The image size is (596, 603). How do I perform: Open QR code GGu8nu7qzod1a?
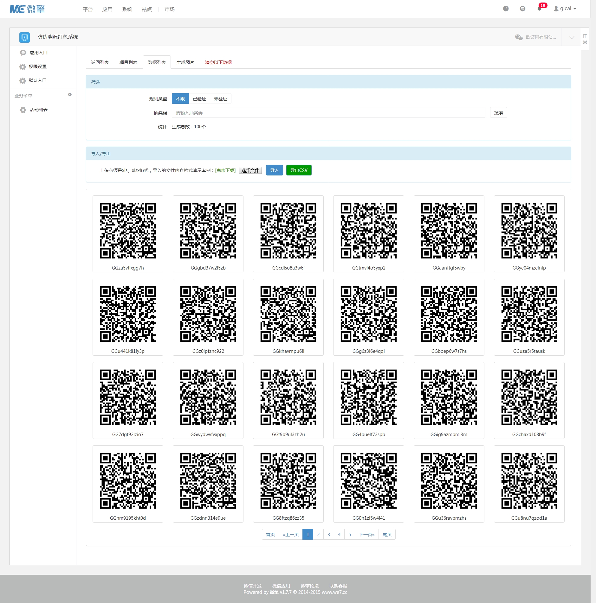click(x=529, y=481)
